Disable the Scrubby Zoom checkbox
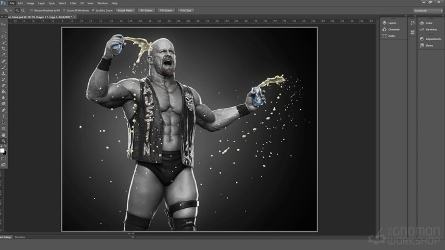Image resolution: width=445 pixels, height=250 pixels. [92, 10]
